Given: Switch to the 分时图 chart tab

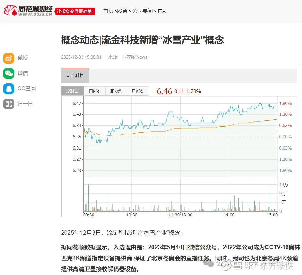Looking at the screenshot, I should tap(73, 91).
